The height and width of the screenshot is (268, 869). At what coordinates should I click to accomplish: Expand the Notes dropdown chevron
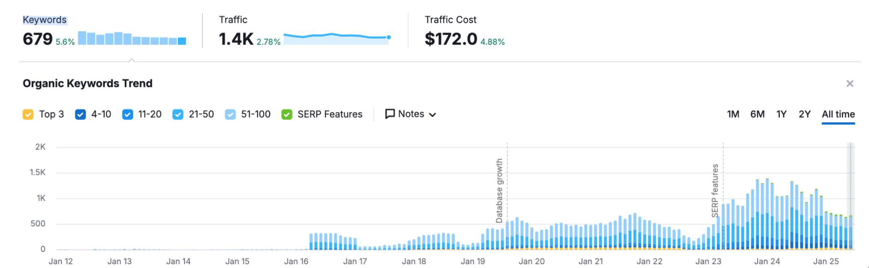(x=433, y=115)
